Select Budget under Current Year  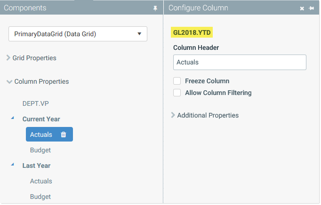40,150
